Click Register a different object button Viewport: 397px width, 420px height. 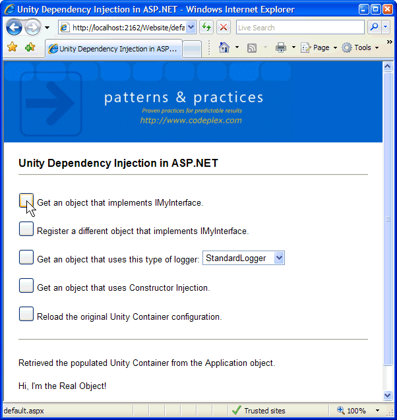tap(26, 229)
